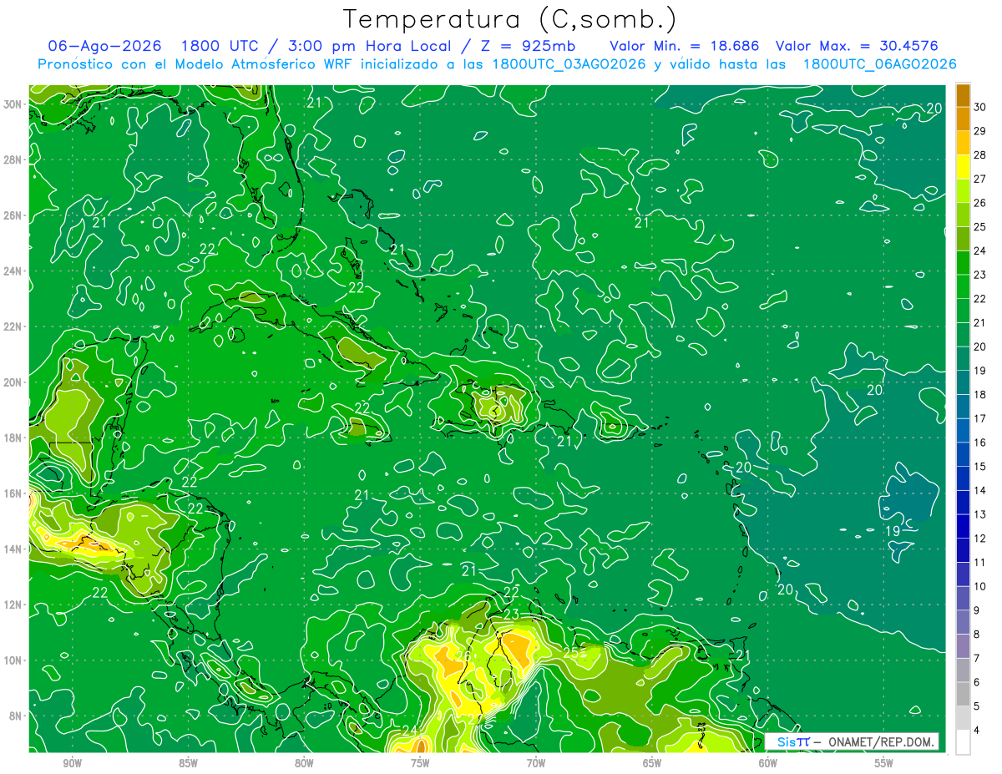The height and width of the screenshot is (774, 1002).
Task: Click the '85W' longitude label
Action: pos(188,763)
